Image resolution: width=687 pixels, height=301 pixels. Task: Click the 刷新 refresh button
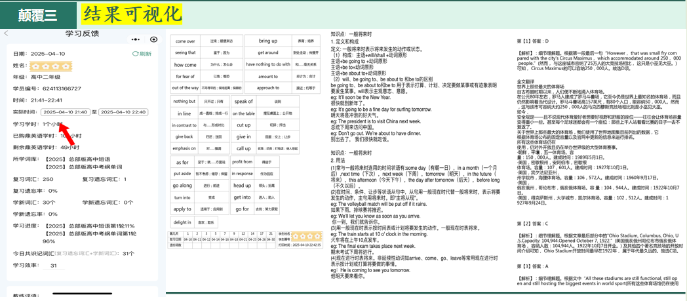coord(142,54)
